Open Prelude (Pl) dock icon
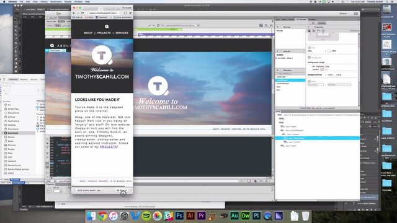The image size is (397, 223). pyautogui.click(x=256, y=216)
